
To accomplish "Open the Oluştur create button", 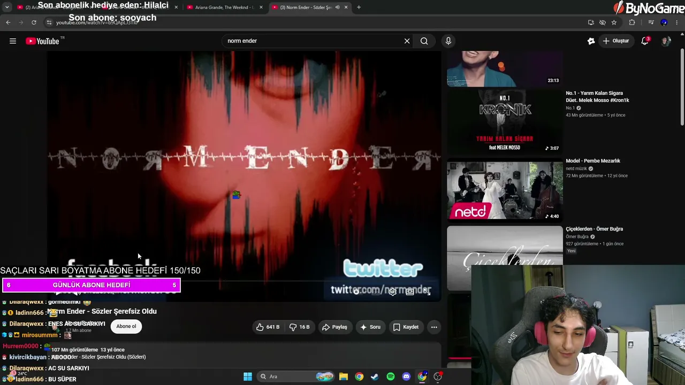I will coord(615,41).
